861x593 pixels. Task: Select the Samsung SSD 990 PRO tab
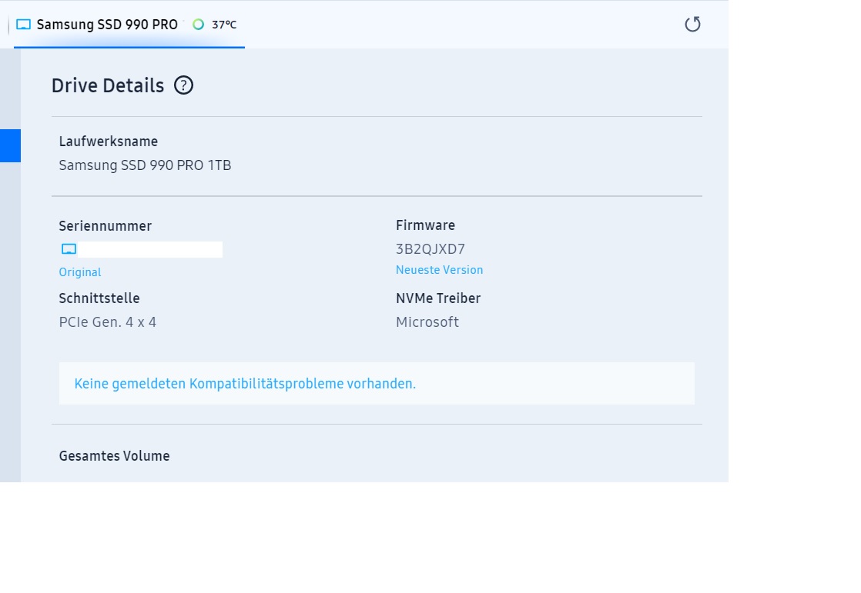129,25
